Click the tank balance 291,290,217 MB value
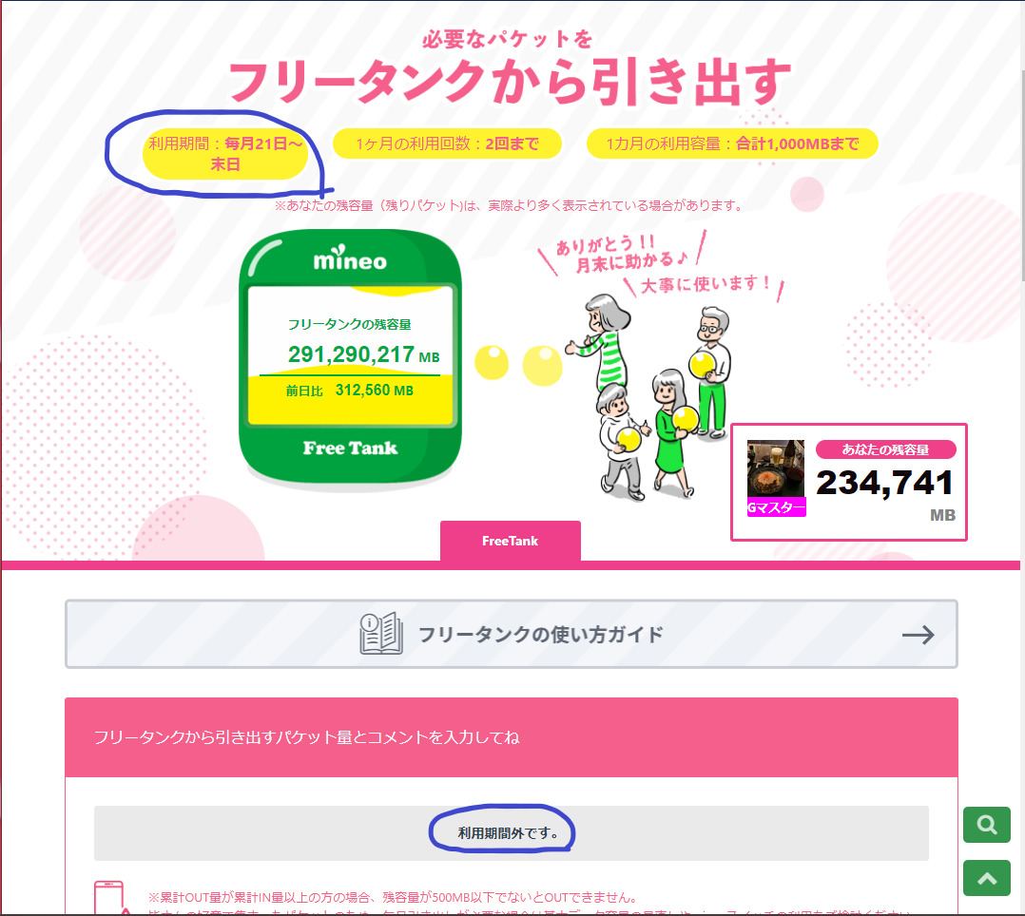Image resolution: width=1025 pixels, height=916 pixels. [x=363, y=354]
